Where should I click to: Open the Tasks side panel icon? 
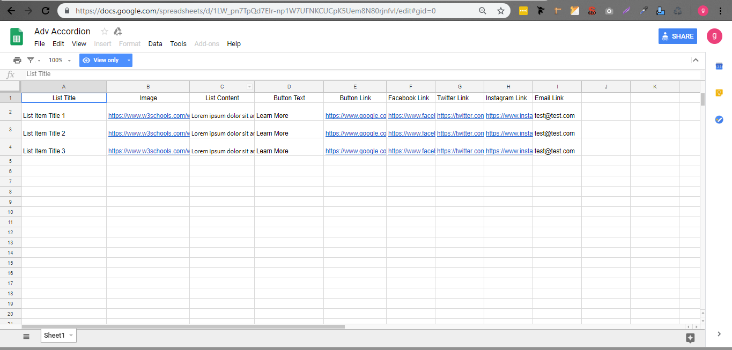coord(719,120)
